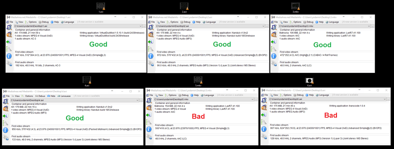The image size is (394, 149).
Task: Open the Options menu in 5.mkv window
Action: (x=171, y=95)
